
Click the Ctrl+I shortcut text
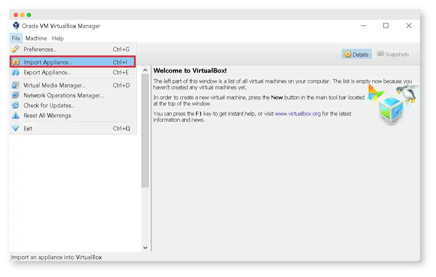tap(120, 62)
